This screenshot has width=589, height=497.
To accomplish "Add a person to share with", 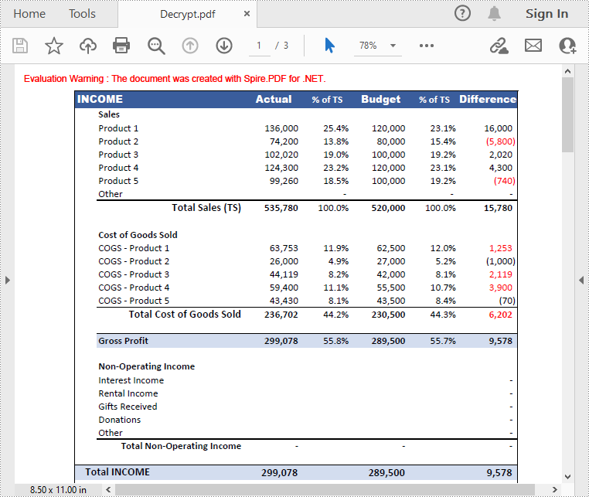I will (567, 46).
